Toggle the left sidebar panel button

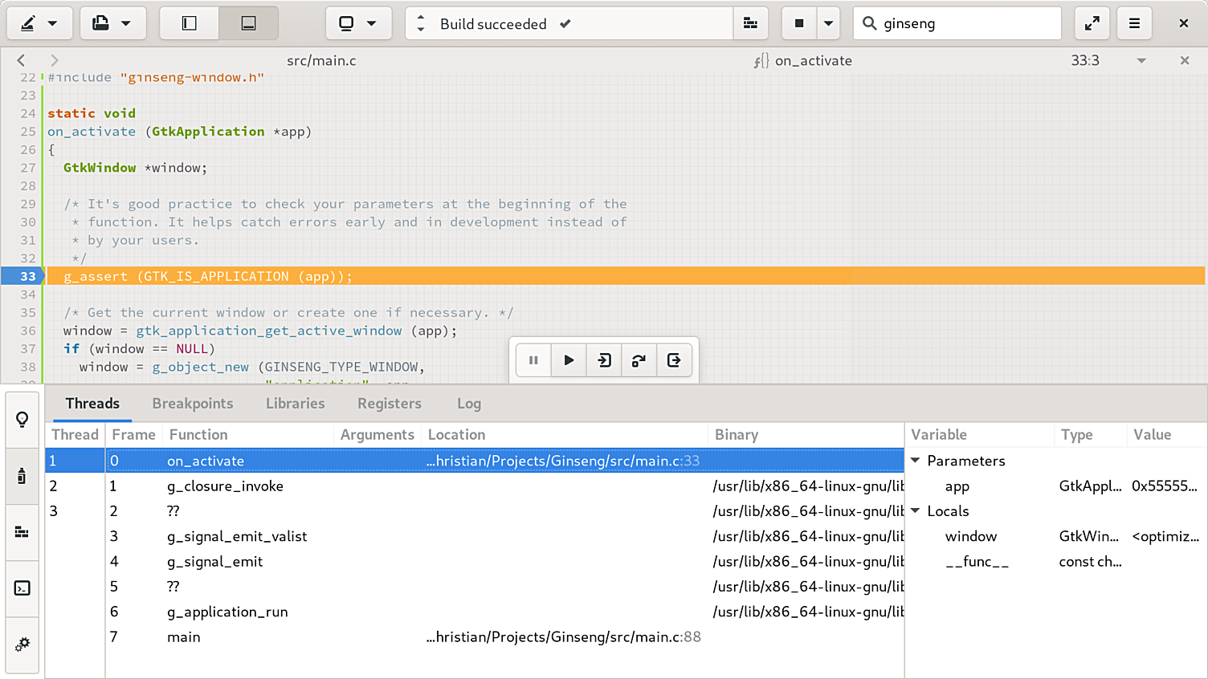coord(190,24)
